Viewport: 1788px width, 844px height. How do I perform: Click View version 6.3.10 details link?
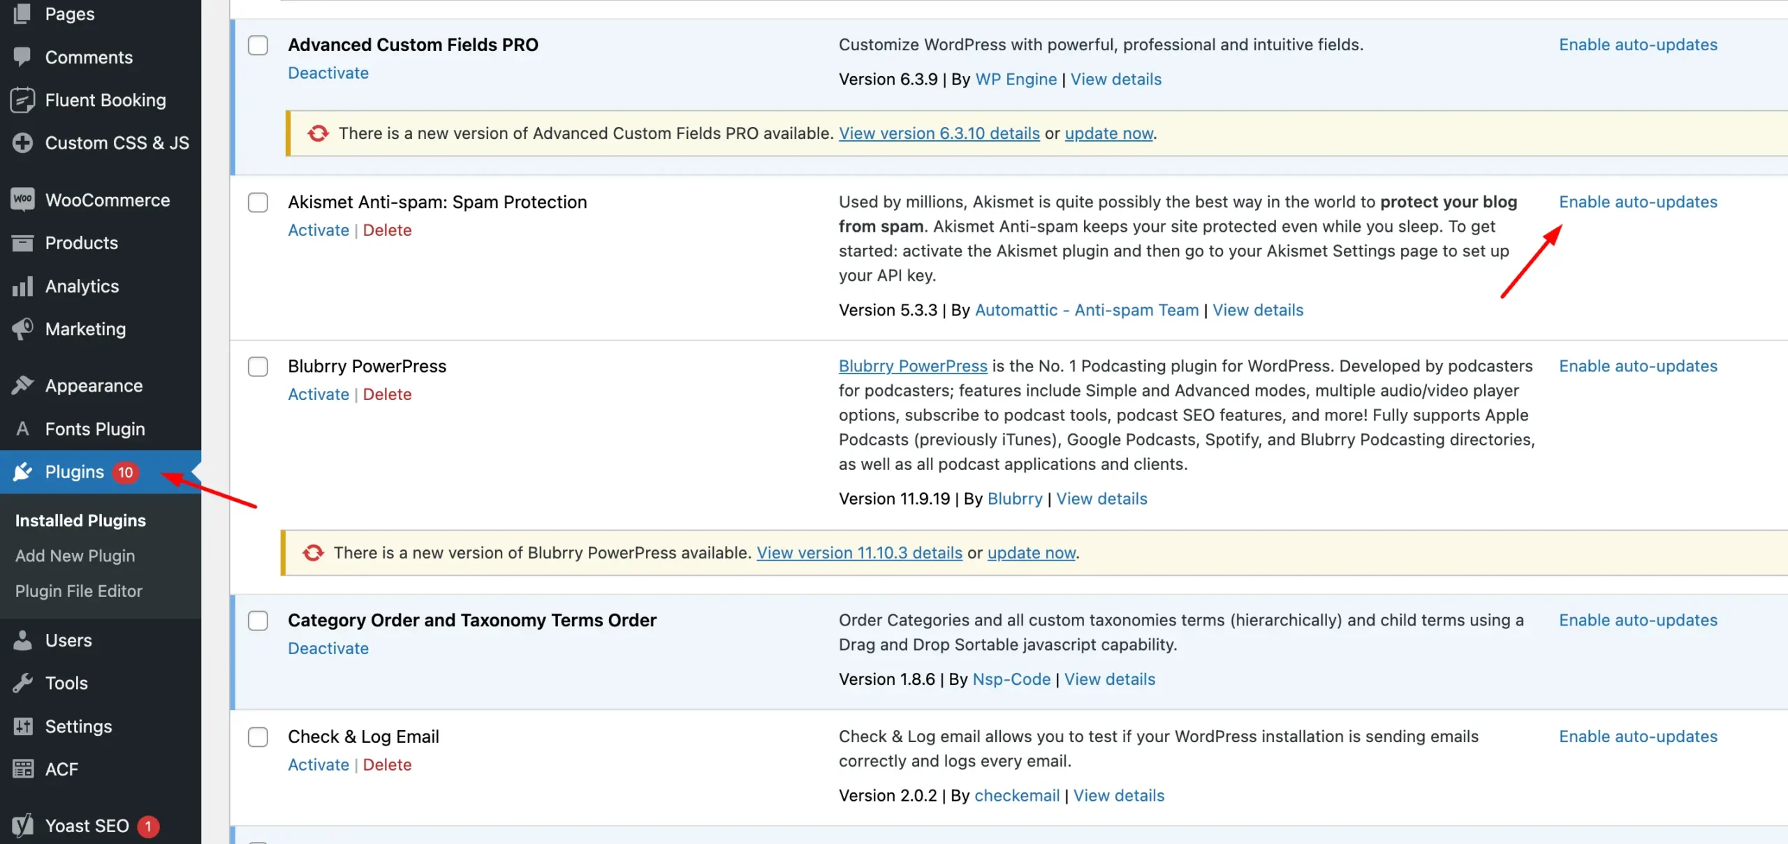point(939,133)
